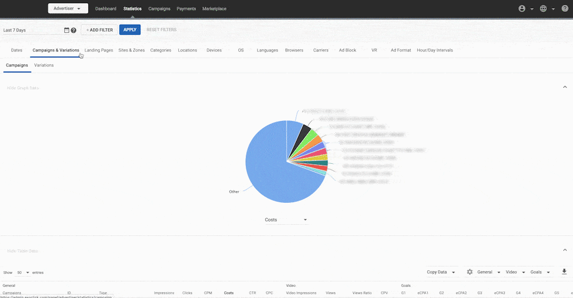Open the Costs metric dropdown below chart

coord(286,220)
